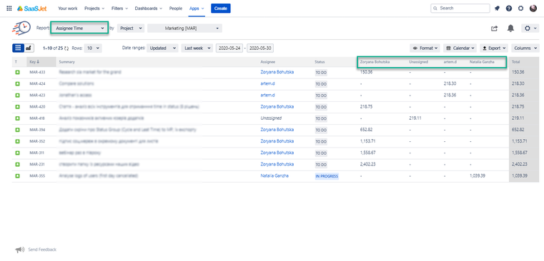
Task: Open the report settings gear dropdown
Action: tap(530, 29)
